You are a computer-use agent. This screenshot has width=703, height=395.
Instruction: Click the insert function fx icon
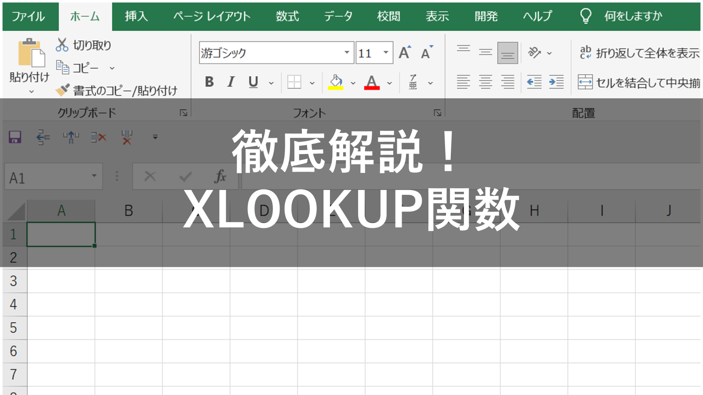220,176
